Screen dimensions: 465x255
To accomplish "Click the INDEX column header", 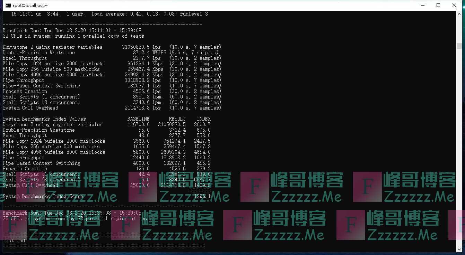I will pyautogui.click(x=204, y=119).
